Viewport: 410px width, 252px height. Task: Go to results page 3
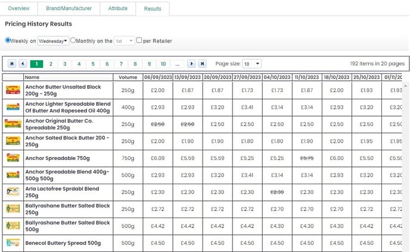(x=65, y=64)
